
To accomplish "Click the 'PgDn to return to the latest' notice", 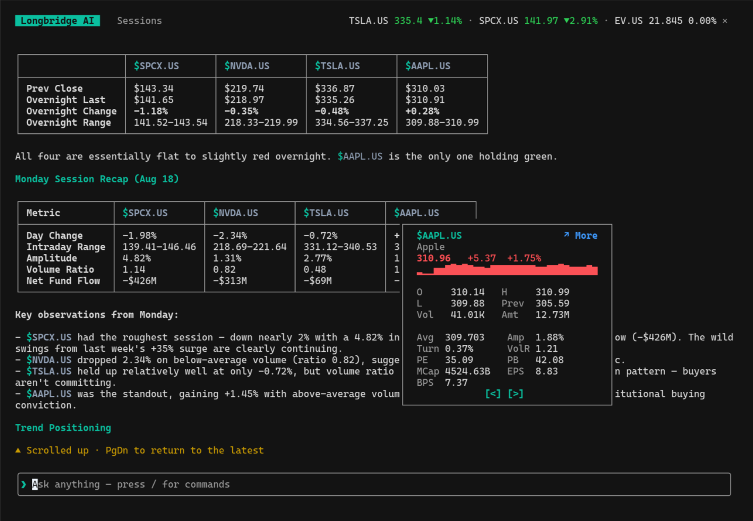I will pyautogui.click(x=184, y=450).
